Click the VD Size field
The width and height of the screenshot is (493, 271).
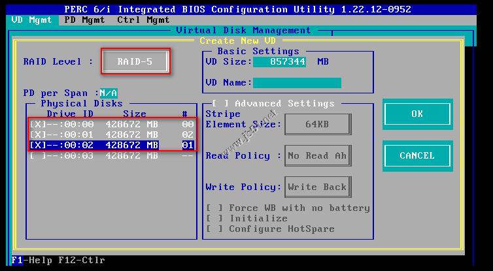pos(279,61)
